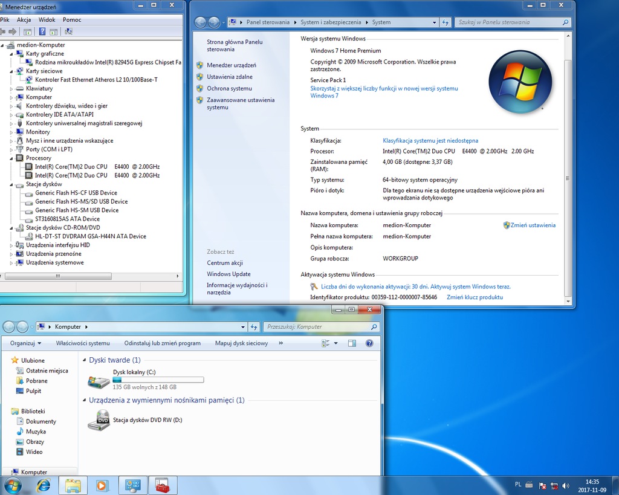Open the Widok menu in Device Manager
The height and width of the screenshot is (495, 619).
47,19
